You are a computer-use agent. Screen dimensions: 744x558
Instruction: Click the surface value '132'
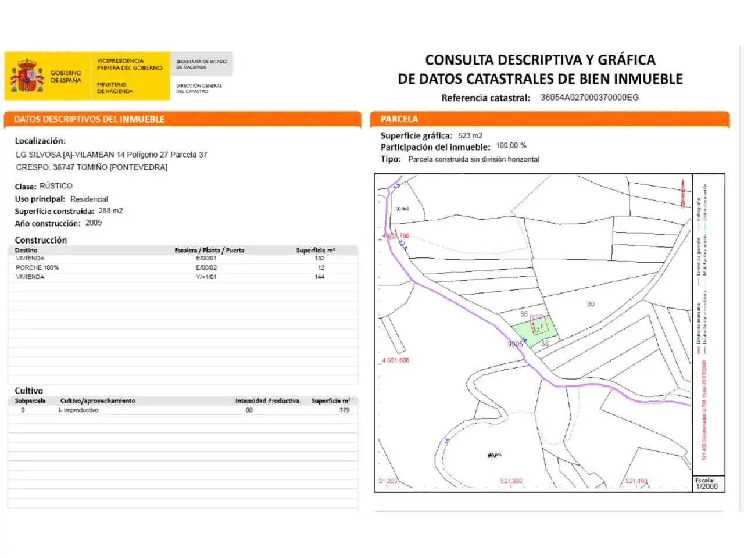[320, 258]
